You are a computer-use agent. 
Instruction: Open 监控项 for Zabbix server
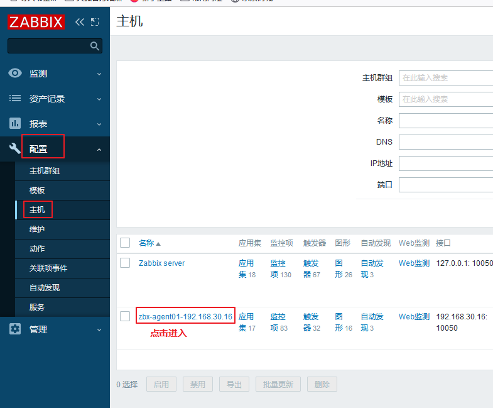tap(278, 269)
